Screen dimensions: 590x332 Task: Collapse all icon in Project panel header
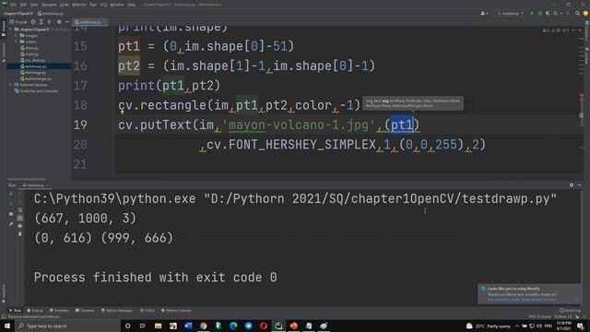(49, 22)
